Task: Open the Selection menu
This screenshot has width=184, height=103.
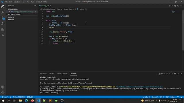Action: pyautogui.click(x=17, y=2)
